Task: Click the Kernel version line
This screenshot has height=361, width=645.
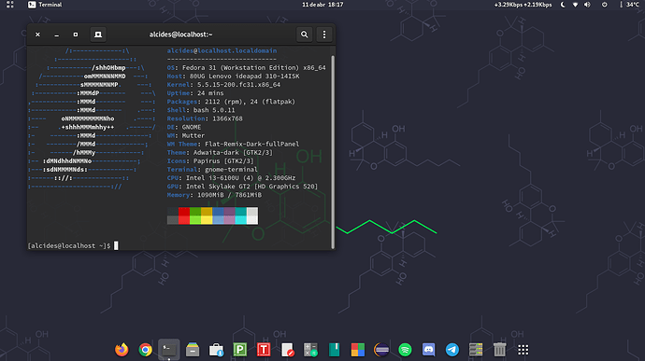Action: [x=223, y=85]
